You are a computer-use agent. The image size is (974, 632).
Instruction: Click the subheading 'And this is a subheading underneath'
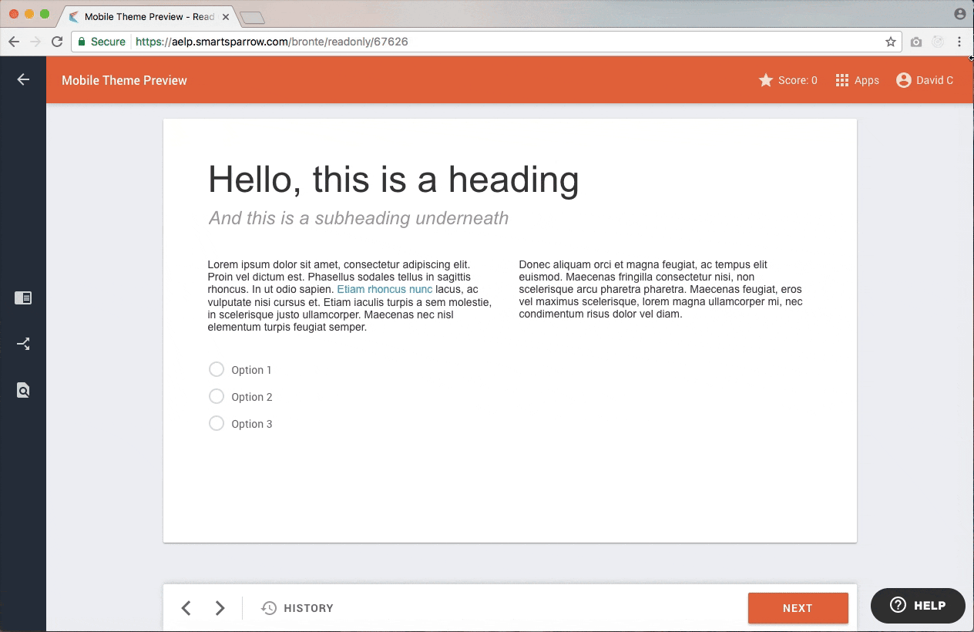[358, 218]
